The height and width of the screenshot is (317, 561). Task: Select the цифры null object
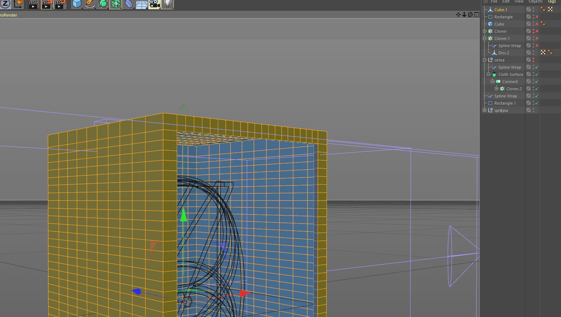[x=501, y=110]
